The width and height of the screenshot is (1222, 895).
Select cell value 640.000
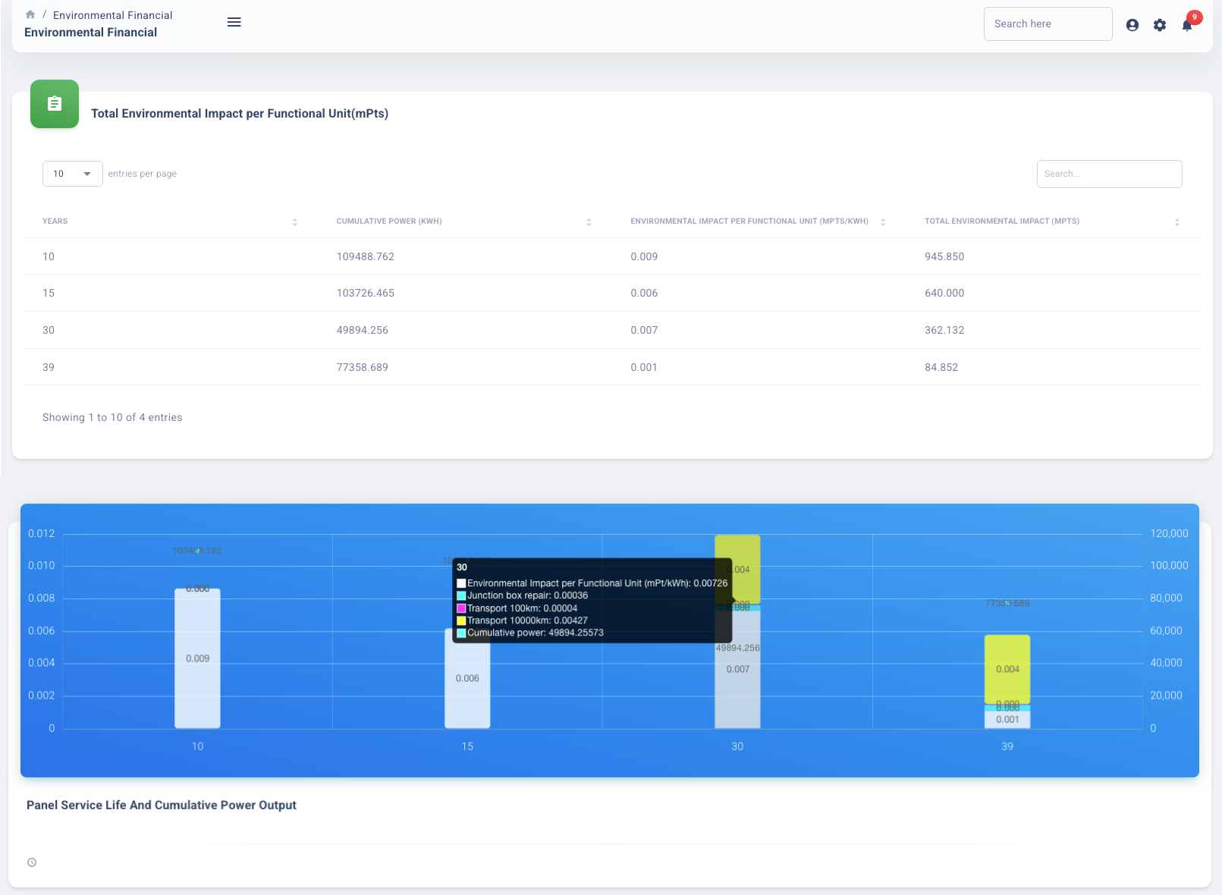944,293
